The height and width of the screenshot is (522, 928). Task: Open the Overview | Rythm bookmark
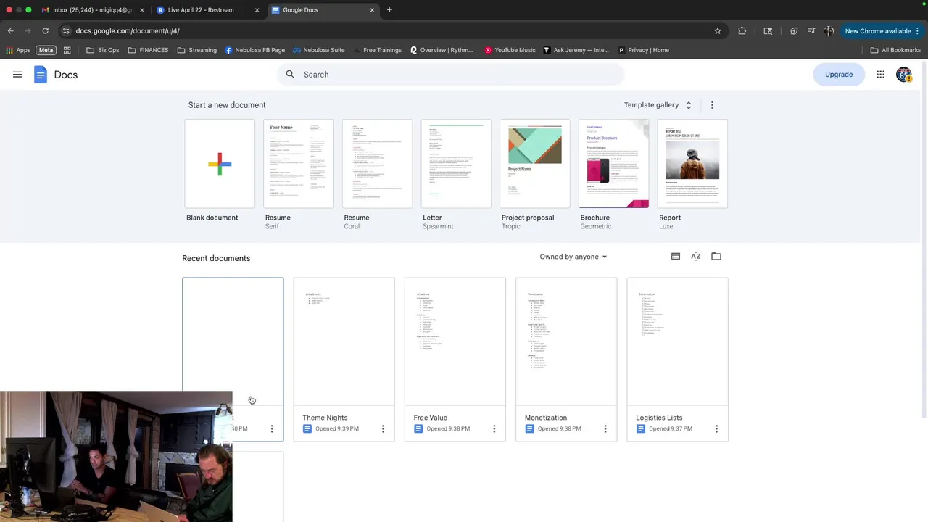coord(442,50)
